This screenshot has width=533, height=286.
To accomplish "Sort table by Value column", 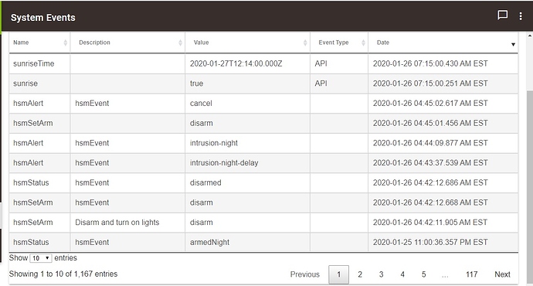I will pos(247,43).
